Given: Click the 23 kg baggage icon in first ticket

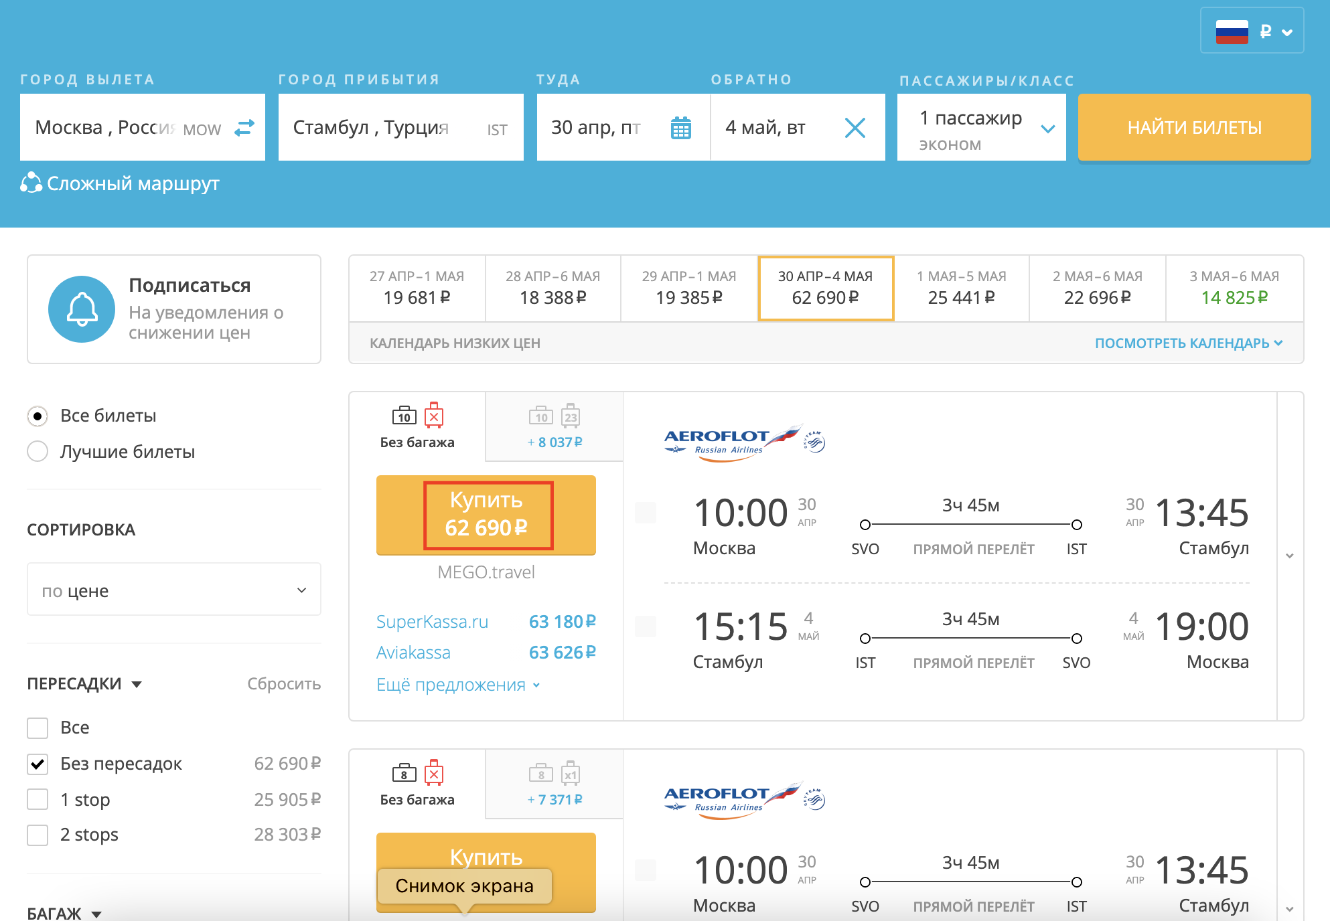Looking at the screenshot, I should [x=571, y=416].
